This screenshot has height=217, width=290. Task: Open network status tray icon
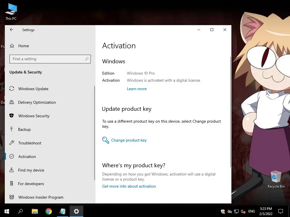(x=236, y=211)
